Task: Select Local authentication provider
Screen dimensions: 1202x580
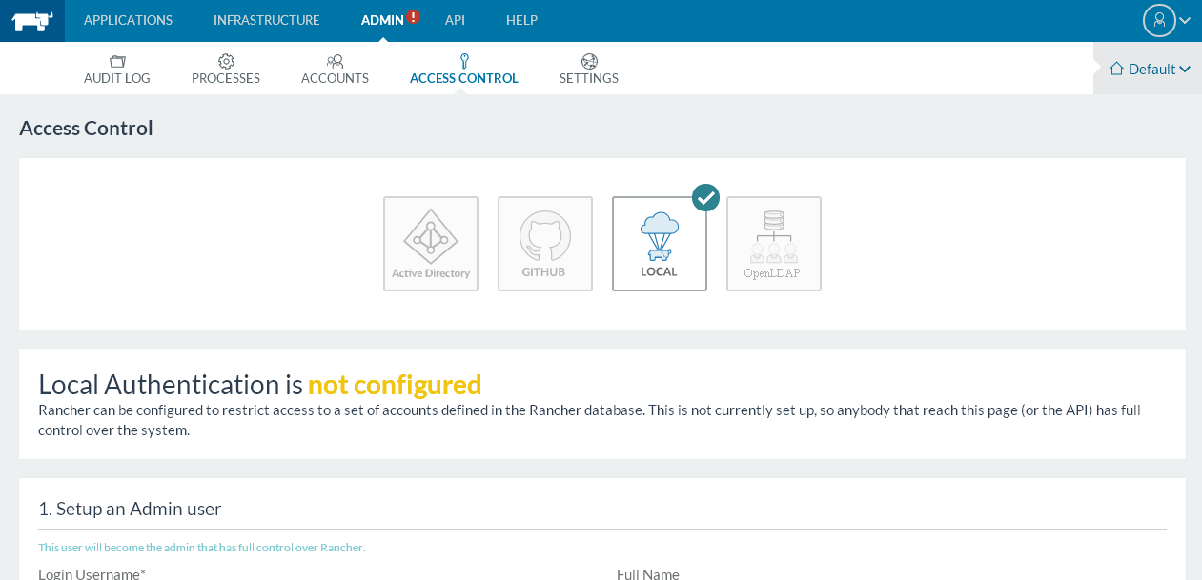Action: click(660, 244)
